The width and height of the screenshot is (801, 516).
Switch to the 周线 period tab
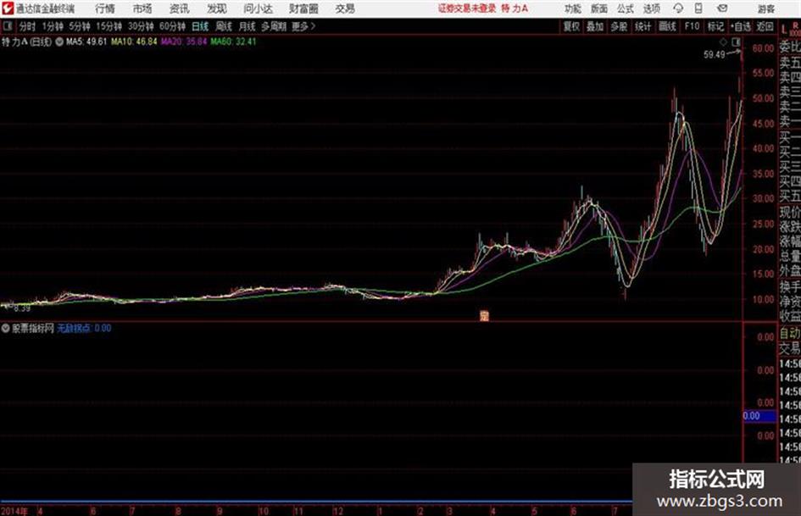click(224, 26)
